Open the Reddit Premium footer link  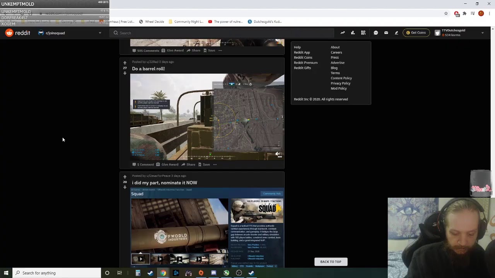(306, 63)
